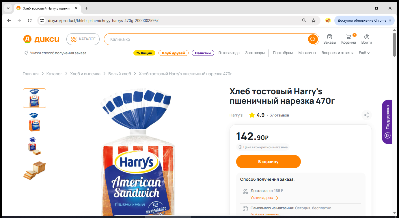Open the Партнёрам menu item
Screen dimensions: 399x218
point(283,53)
